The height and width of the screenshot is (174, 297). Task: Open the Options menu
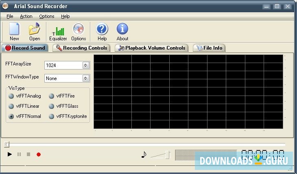47,17
